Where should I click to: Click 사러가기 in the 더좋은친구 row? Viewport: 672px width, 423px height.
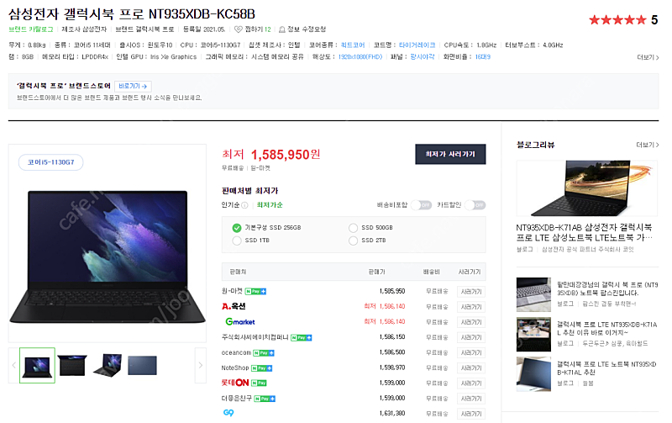(x=471, y=399)
